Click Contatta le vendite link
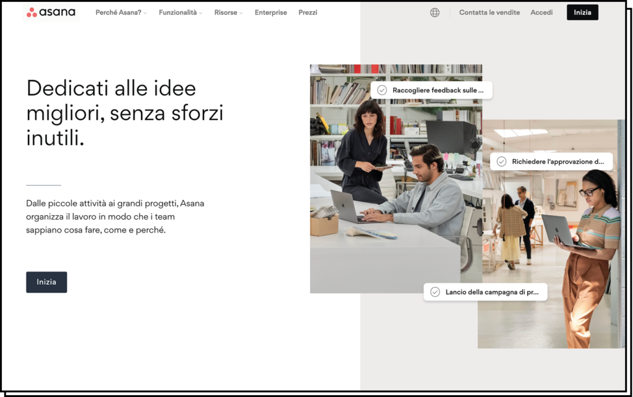Viewport: 633px width, 397px height. pyautogui.click(x=489, y=12)
